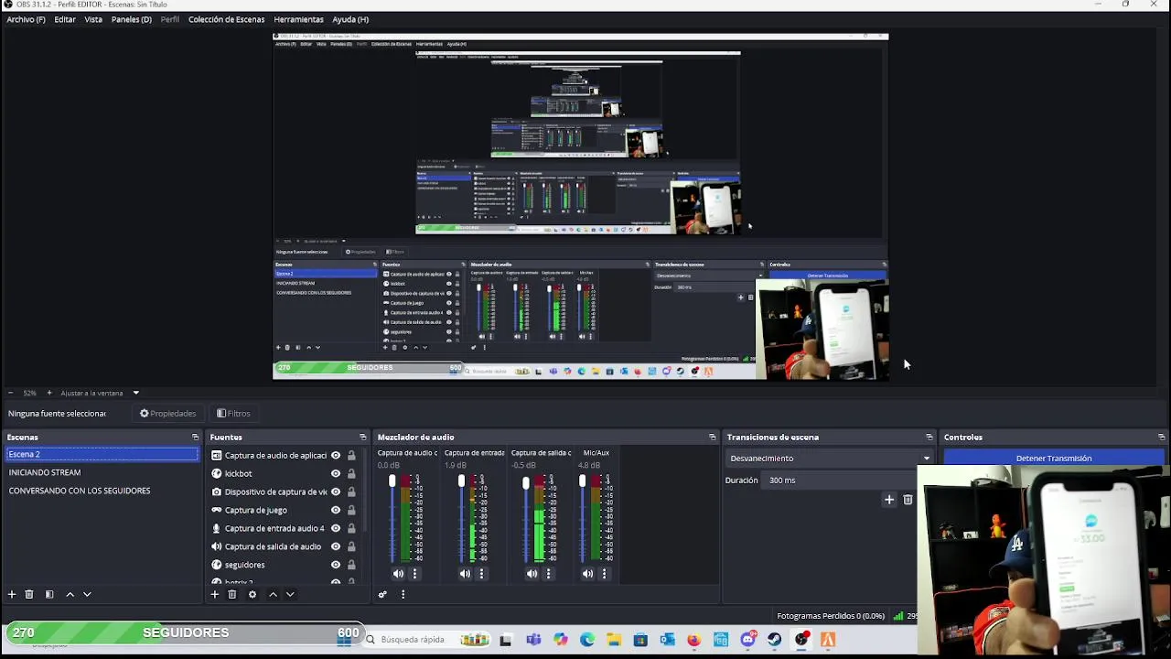Toggle visibility of Captura de audio de aplicación source
This screenshot has height=659, width=1171.
(x=336, y=455)
